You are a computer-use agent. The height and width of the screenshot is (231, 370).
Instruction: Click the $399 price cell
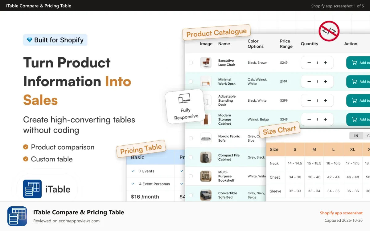point(284,100)
